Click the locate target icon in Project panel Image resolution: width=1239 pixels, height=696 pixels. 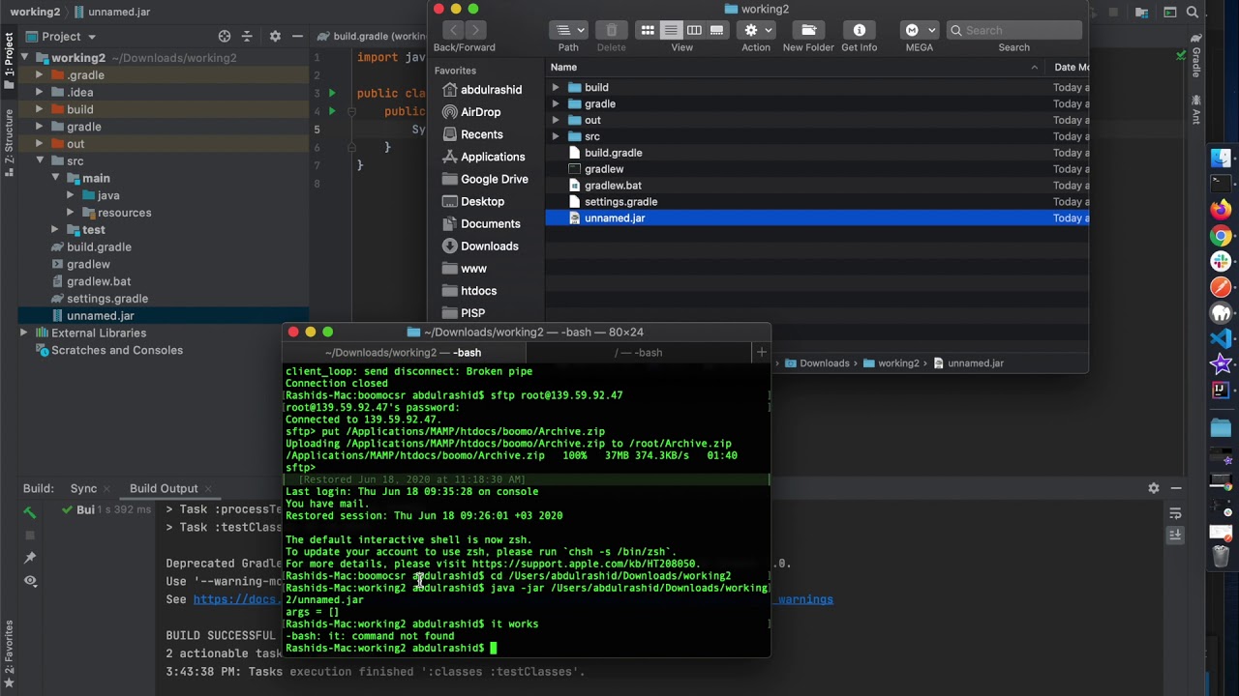[x=225, y=37]
